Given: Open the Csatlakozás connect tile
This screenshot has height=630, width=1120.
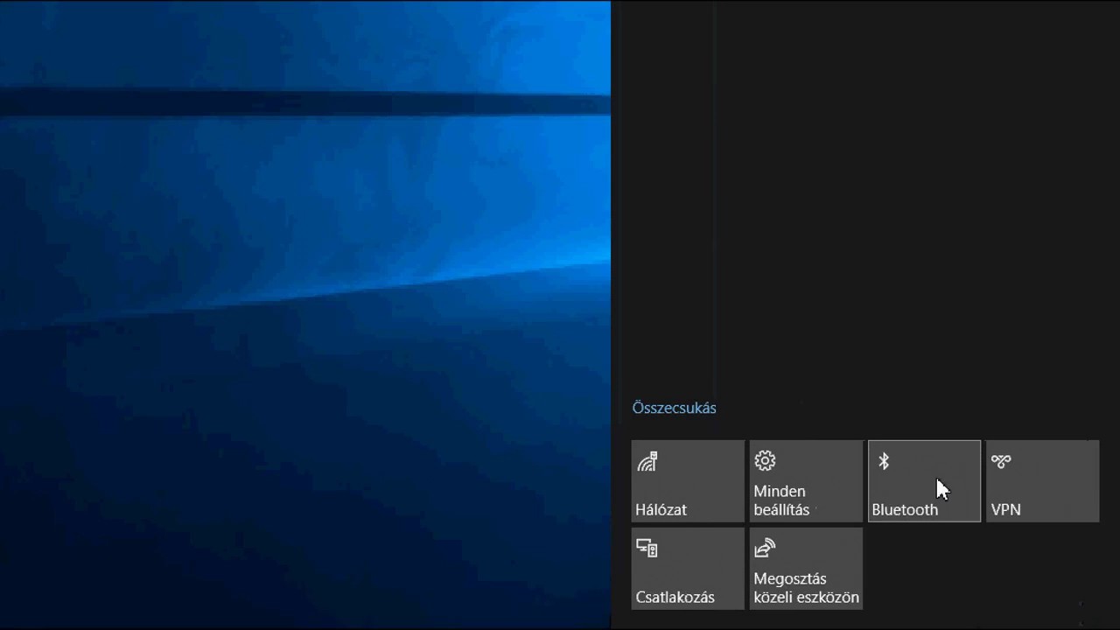Looking at the screenshot, I should (688, 569).
